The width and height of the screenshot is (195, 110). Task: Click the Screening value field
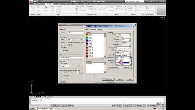[122, 48]
